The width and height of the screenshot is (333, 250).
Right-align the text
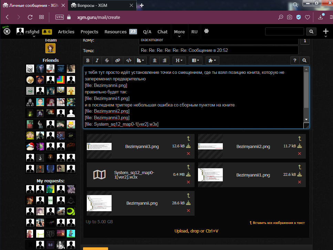point(164,60)
